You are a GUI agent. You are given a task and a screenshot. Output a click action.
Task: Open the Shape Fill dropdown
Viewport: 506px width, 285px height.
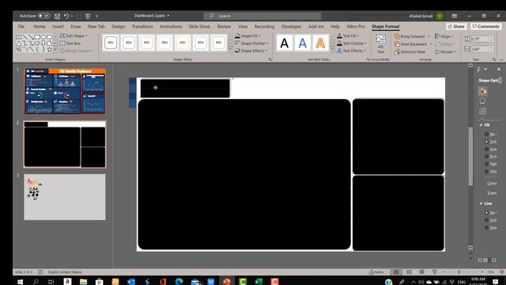(x=247, y=36)
